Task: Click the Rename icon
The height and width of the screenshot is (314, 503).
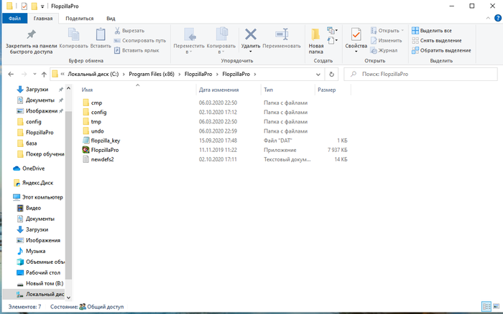Action: tap(282, 34)
